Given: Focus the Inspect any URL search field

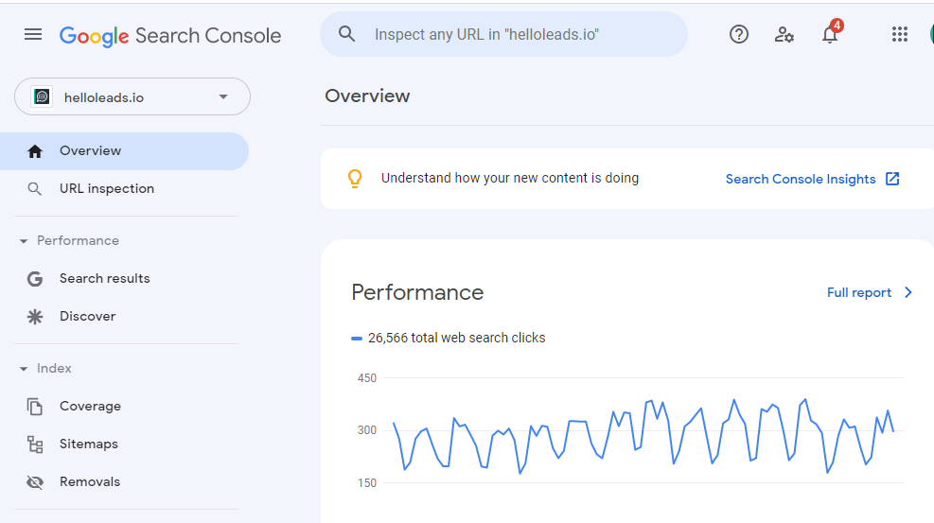Looking at the screenshot, I should [511, 35].
